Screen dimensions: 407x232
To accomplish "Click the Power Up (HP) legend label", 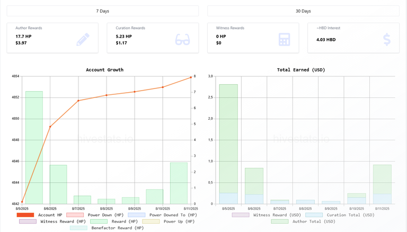I will pyautogui.click(x=179, y=221).
